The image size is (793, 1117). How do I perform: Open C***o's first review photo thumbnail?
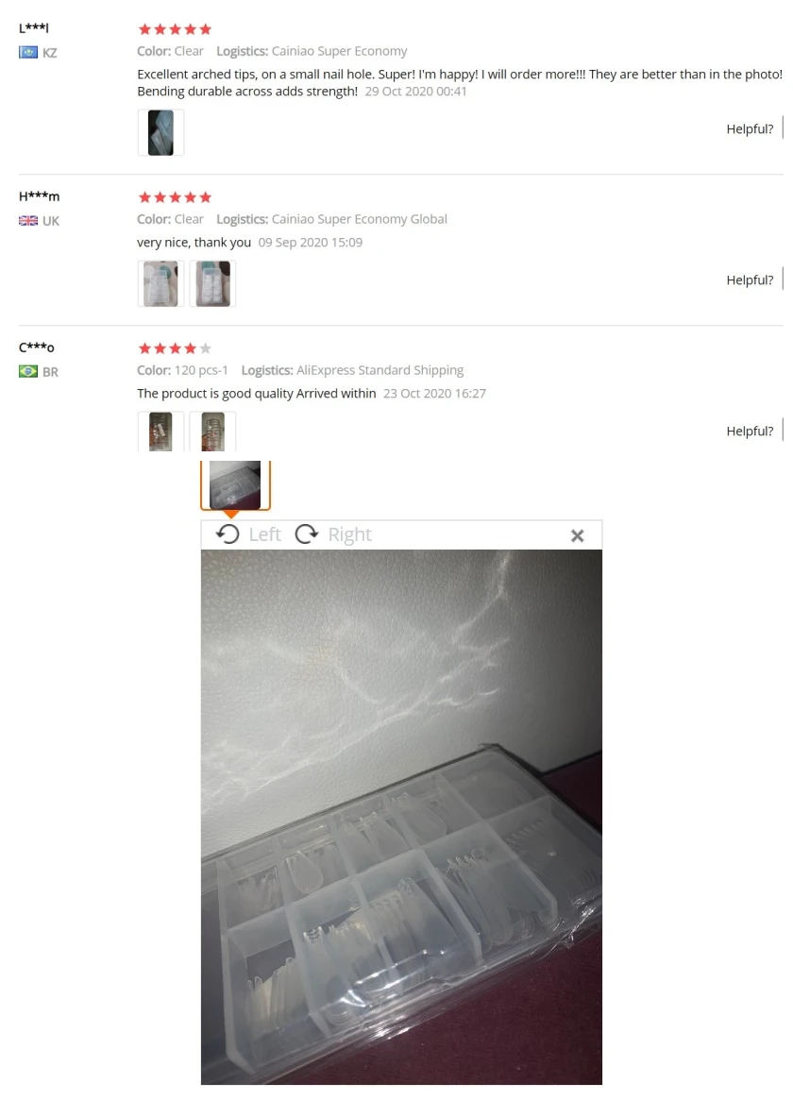point(161,431)
